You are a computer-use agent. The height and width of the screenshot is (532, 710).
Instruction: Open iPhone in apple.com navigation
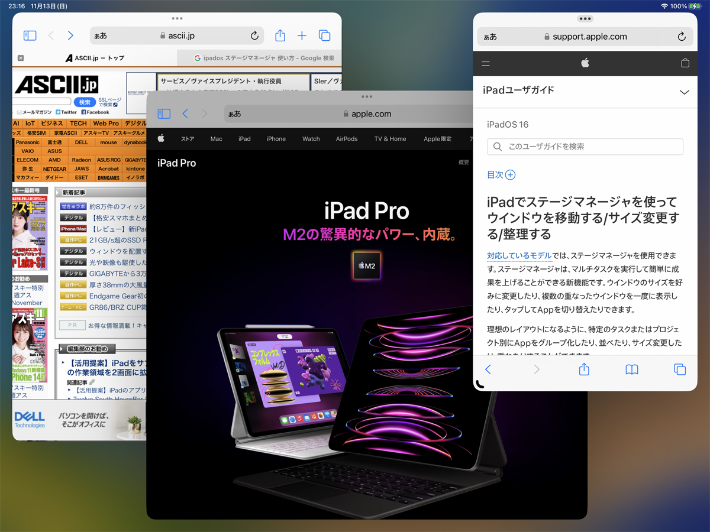[276, 139]
